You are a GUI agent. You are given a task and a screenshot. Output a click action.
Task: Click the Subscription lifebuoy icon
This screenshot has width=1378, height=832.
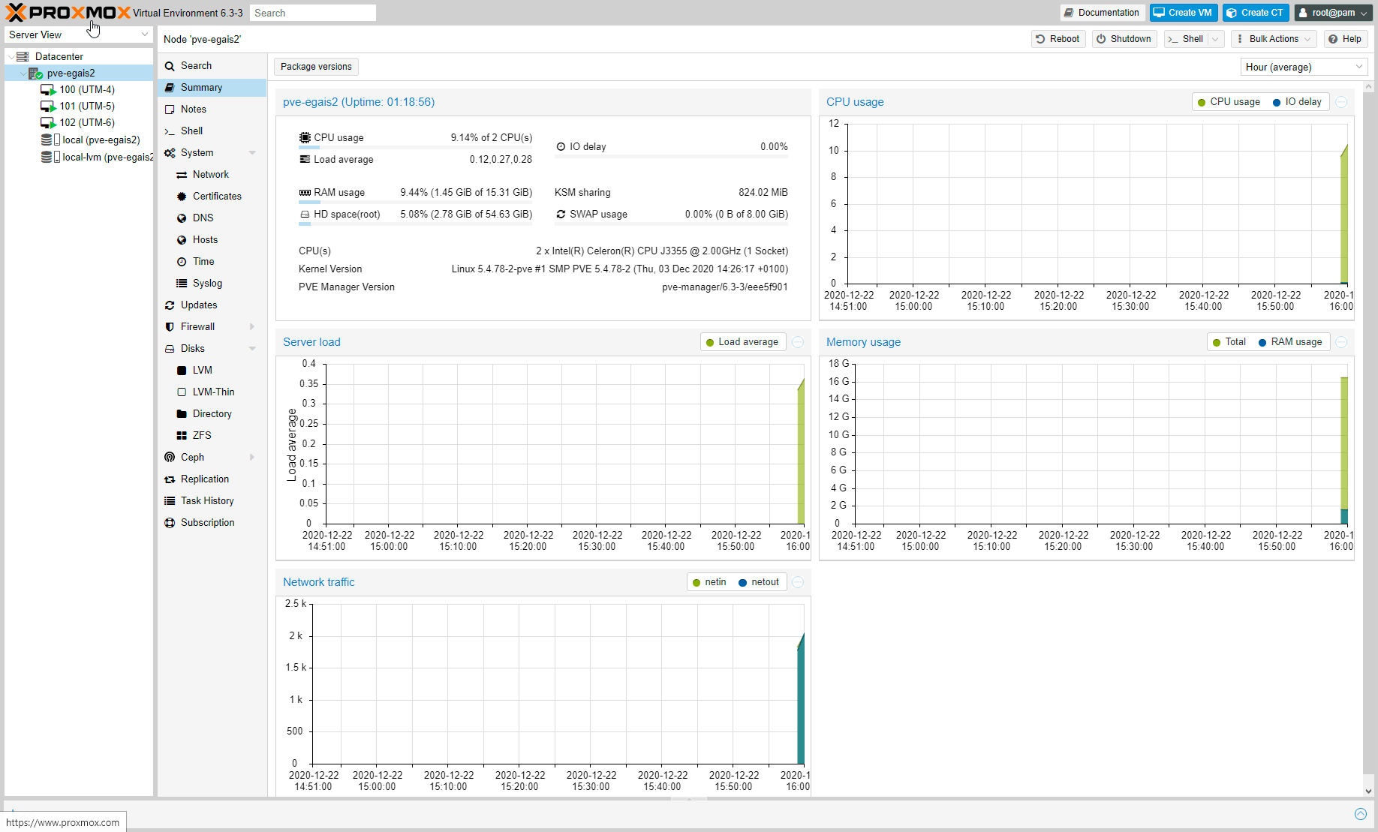[x=170, y=523]
